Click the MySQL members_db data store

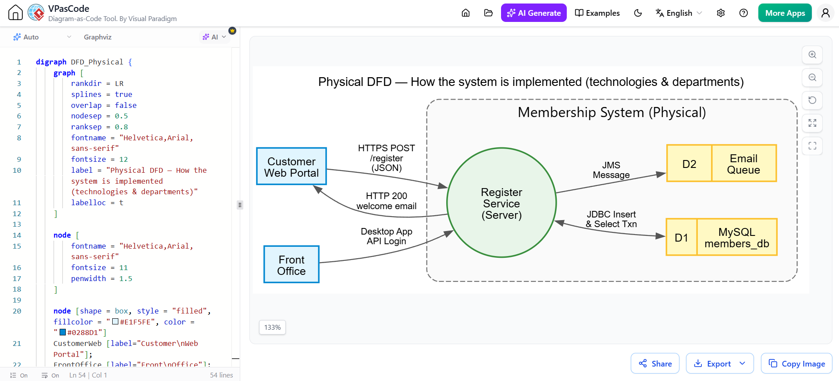722,237
